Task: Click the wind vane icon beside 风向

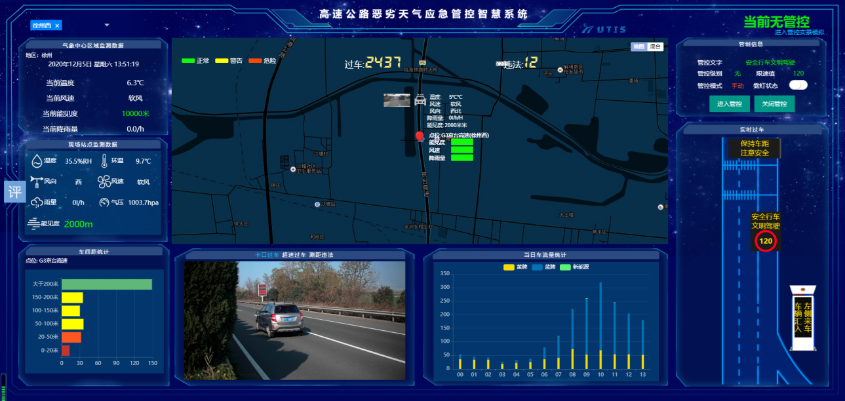Action: (37, 181)
